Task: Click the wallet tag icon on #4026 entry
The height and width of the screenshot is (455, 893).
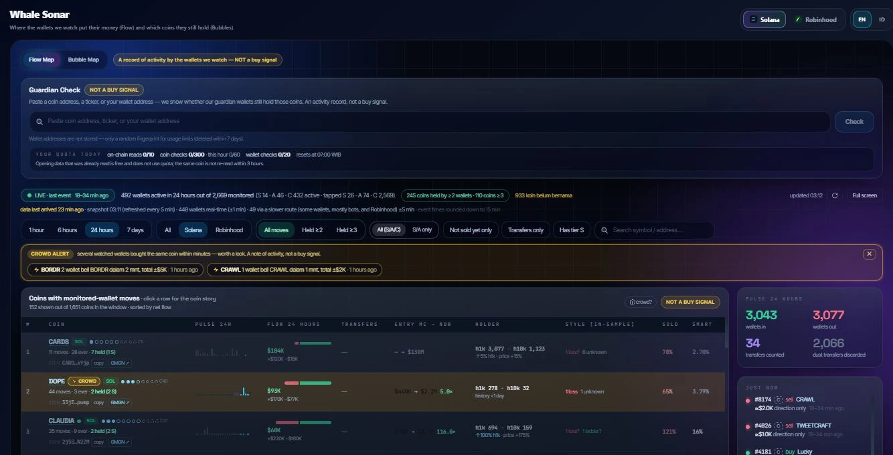Action: tap(779, 425)
